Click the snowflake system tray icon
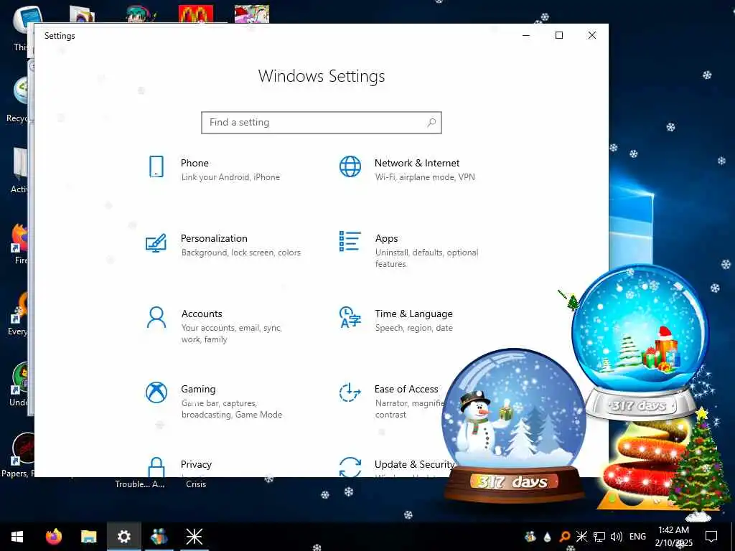 click(581, 537)
